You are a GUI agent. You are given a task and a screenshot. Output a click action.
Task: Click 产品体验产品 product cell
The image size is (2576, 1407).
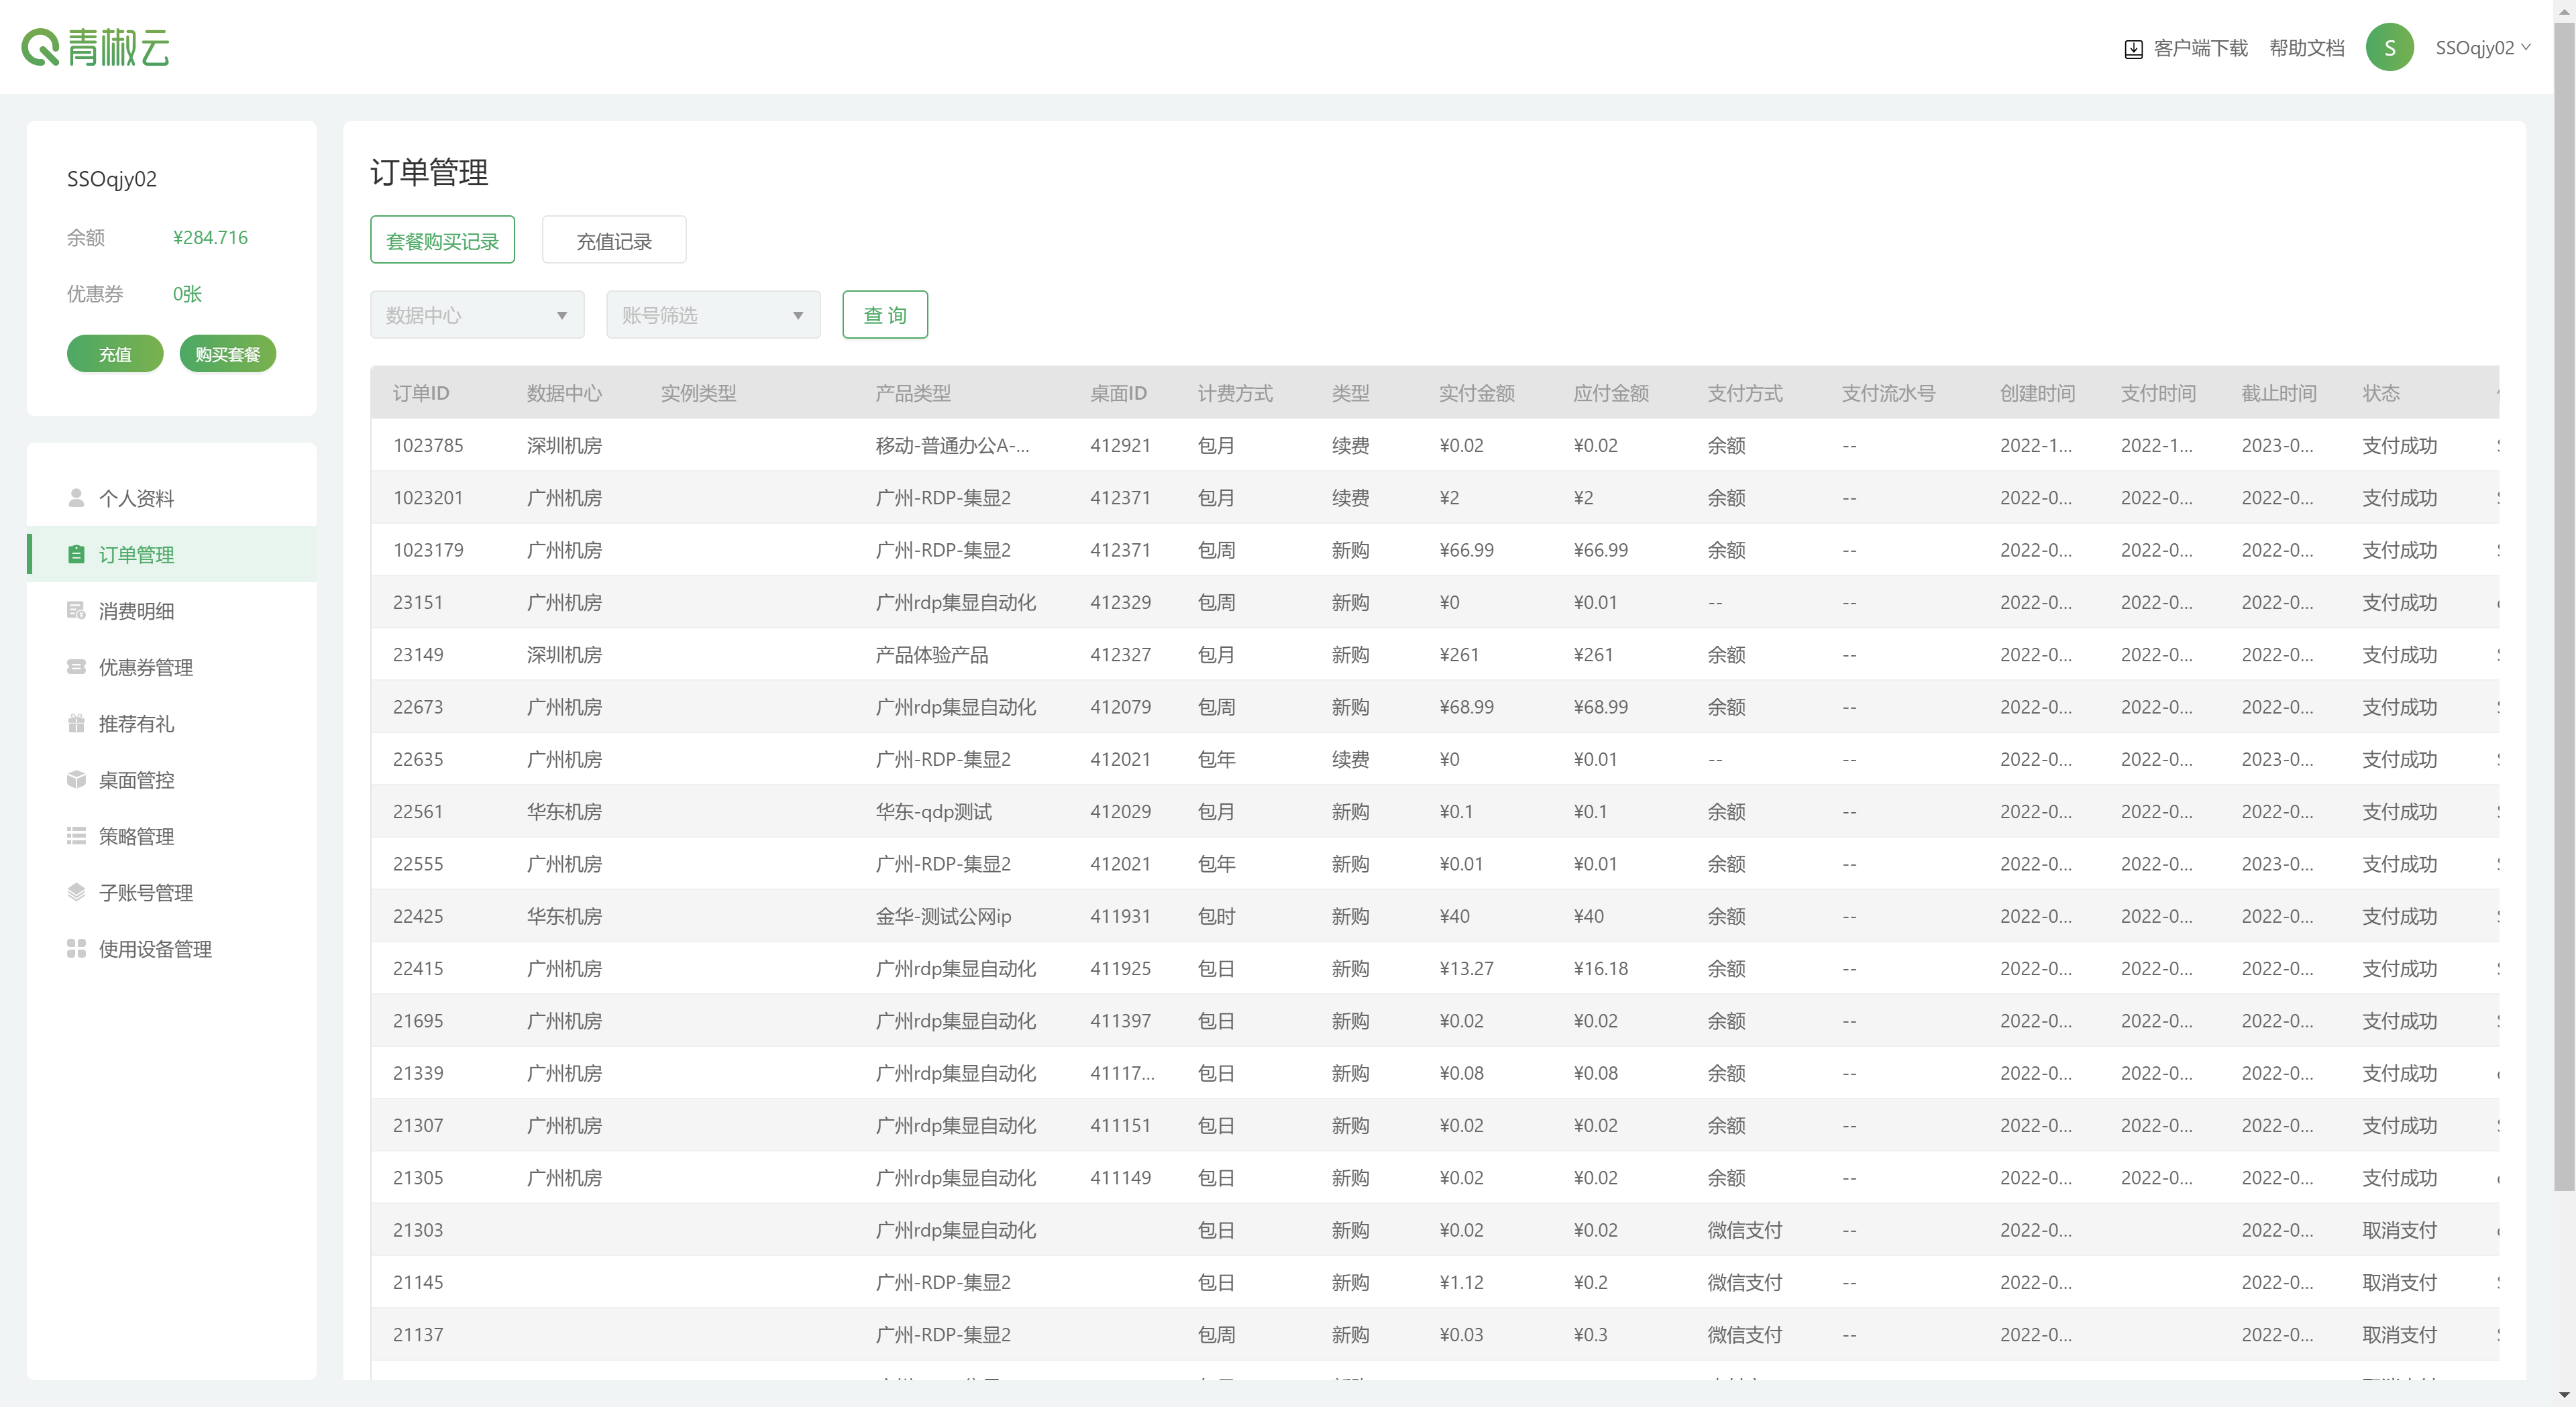coord(932,654)
